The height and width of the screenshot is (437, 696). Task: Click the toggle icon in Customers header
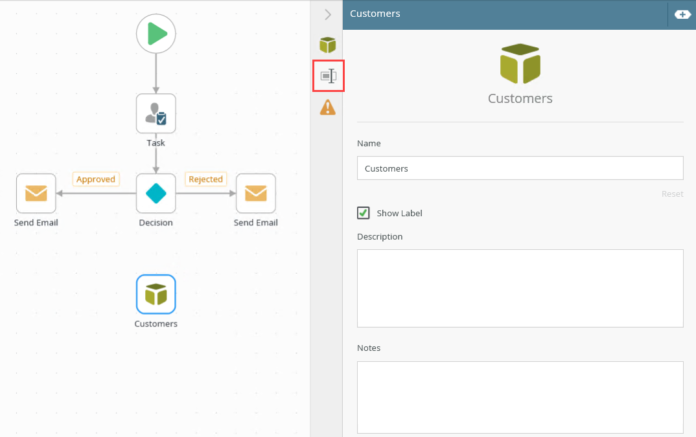click(x=682, y=14)
